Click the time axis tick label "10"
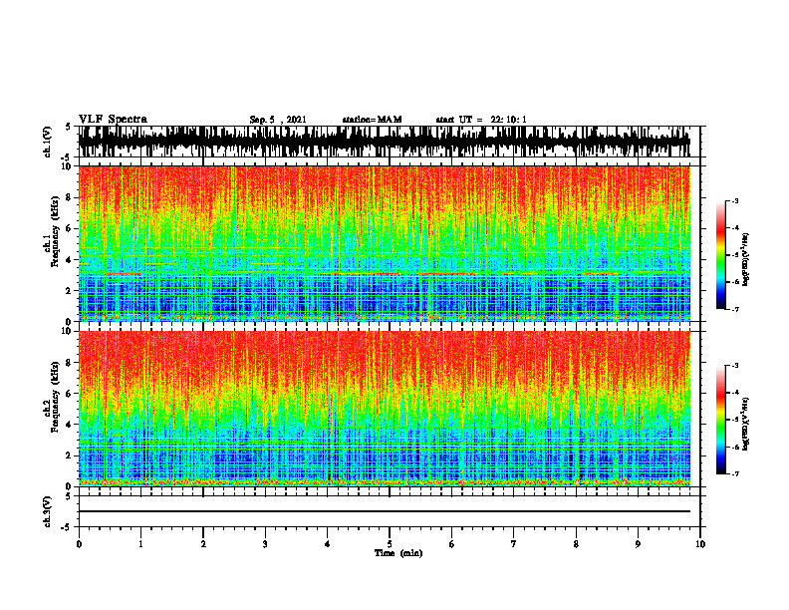This screenshot has height=610, width=789. pos(700,544)
